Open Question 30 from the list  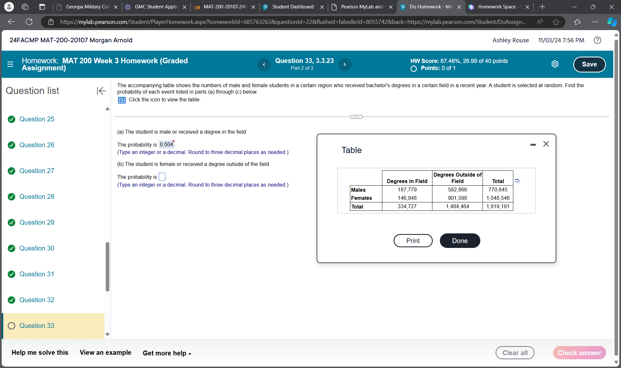(x=37, y=248)
